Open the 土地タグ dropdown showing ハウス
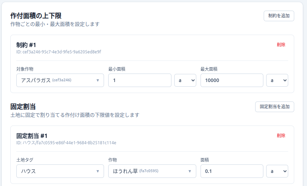307x186 pixels. tap(60, 171)
